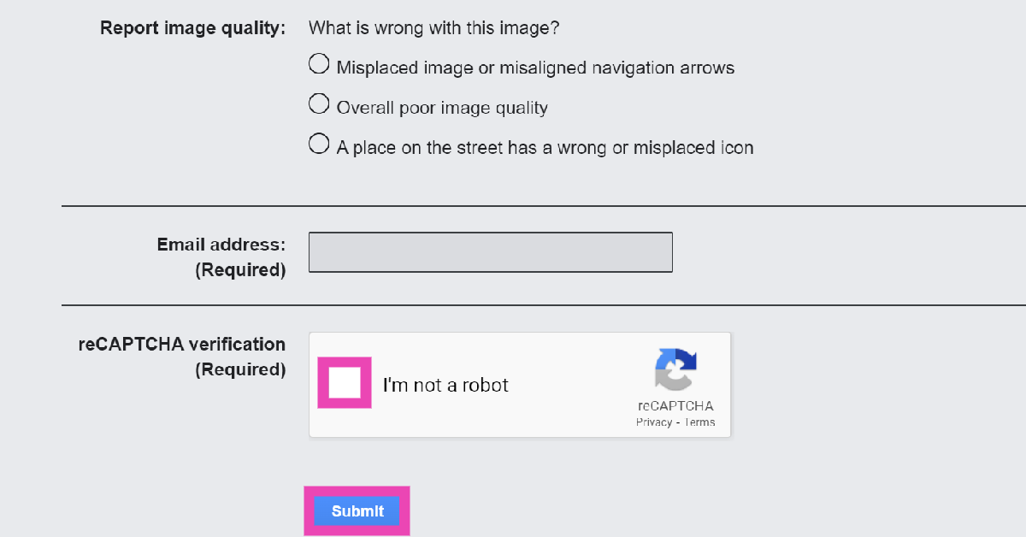This screenshot has height=537, width=1026.
Task: Open the reCAPTCHA Privacy link
Action: click(653, 422)
